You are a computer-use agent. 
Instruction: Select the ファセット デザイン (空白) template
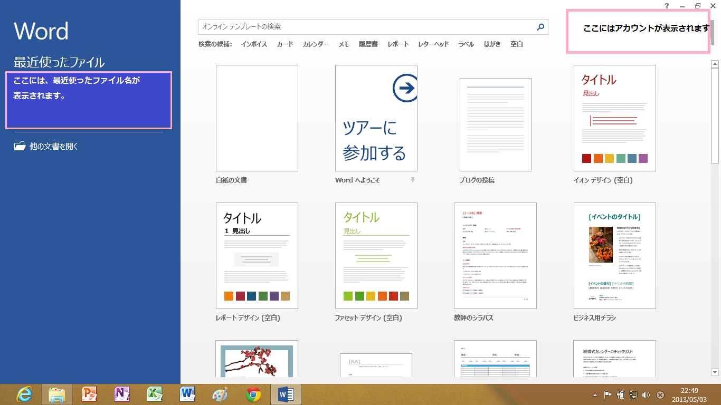[x=376, y=256]
